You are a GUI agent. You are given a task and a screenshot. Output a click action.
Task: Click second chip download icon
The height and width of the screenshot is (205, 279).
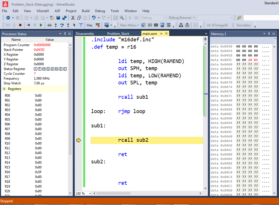187,25
